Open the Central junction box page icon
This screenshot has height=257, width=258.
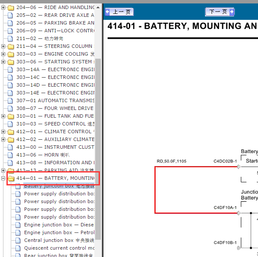[x=18, y=240]
